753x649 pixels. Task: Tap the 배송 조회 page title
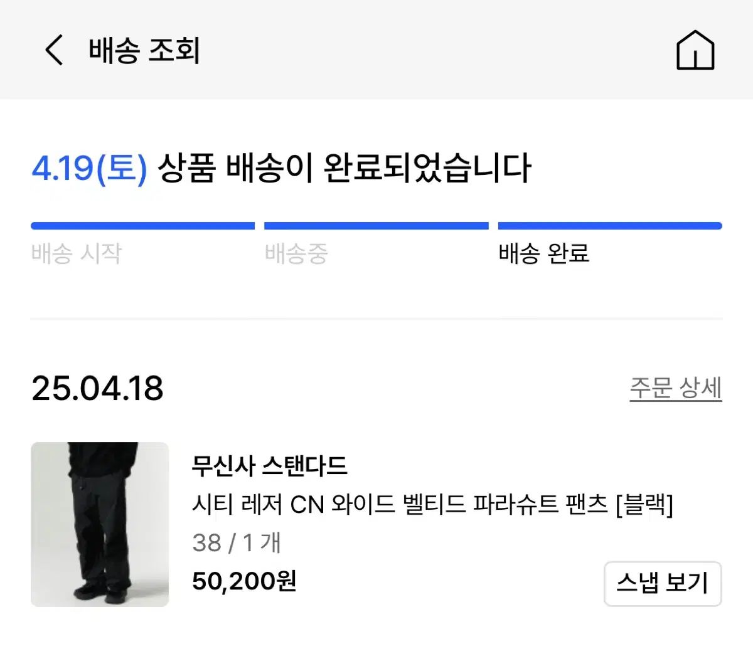click(x=144, y=50)
